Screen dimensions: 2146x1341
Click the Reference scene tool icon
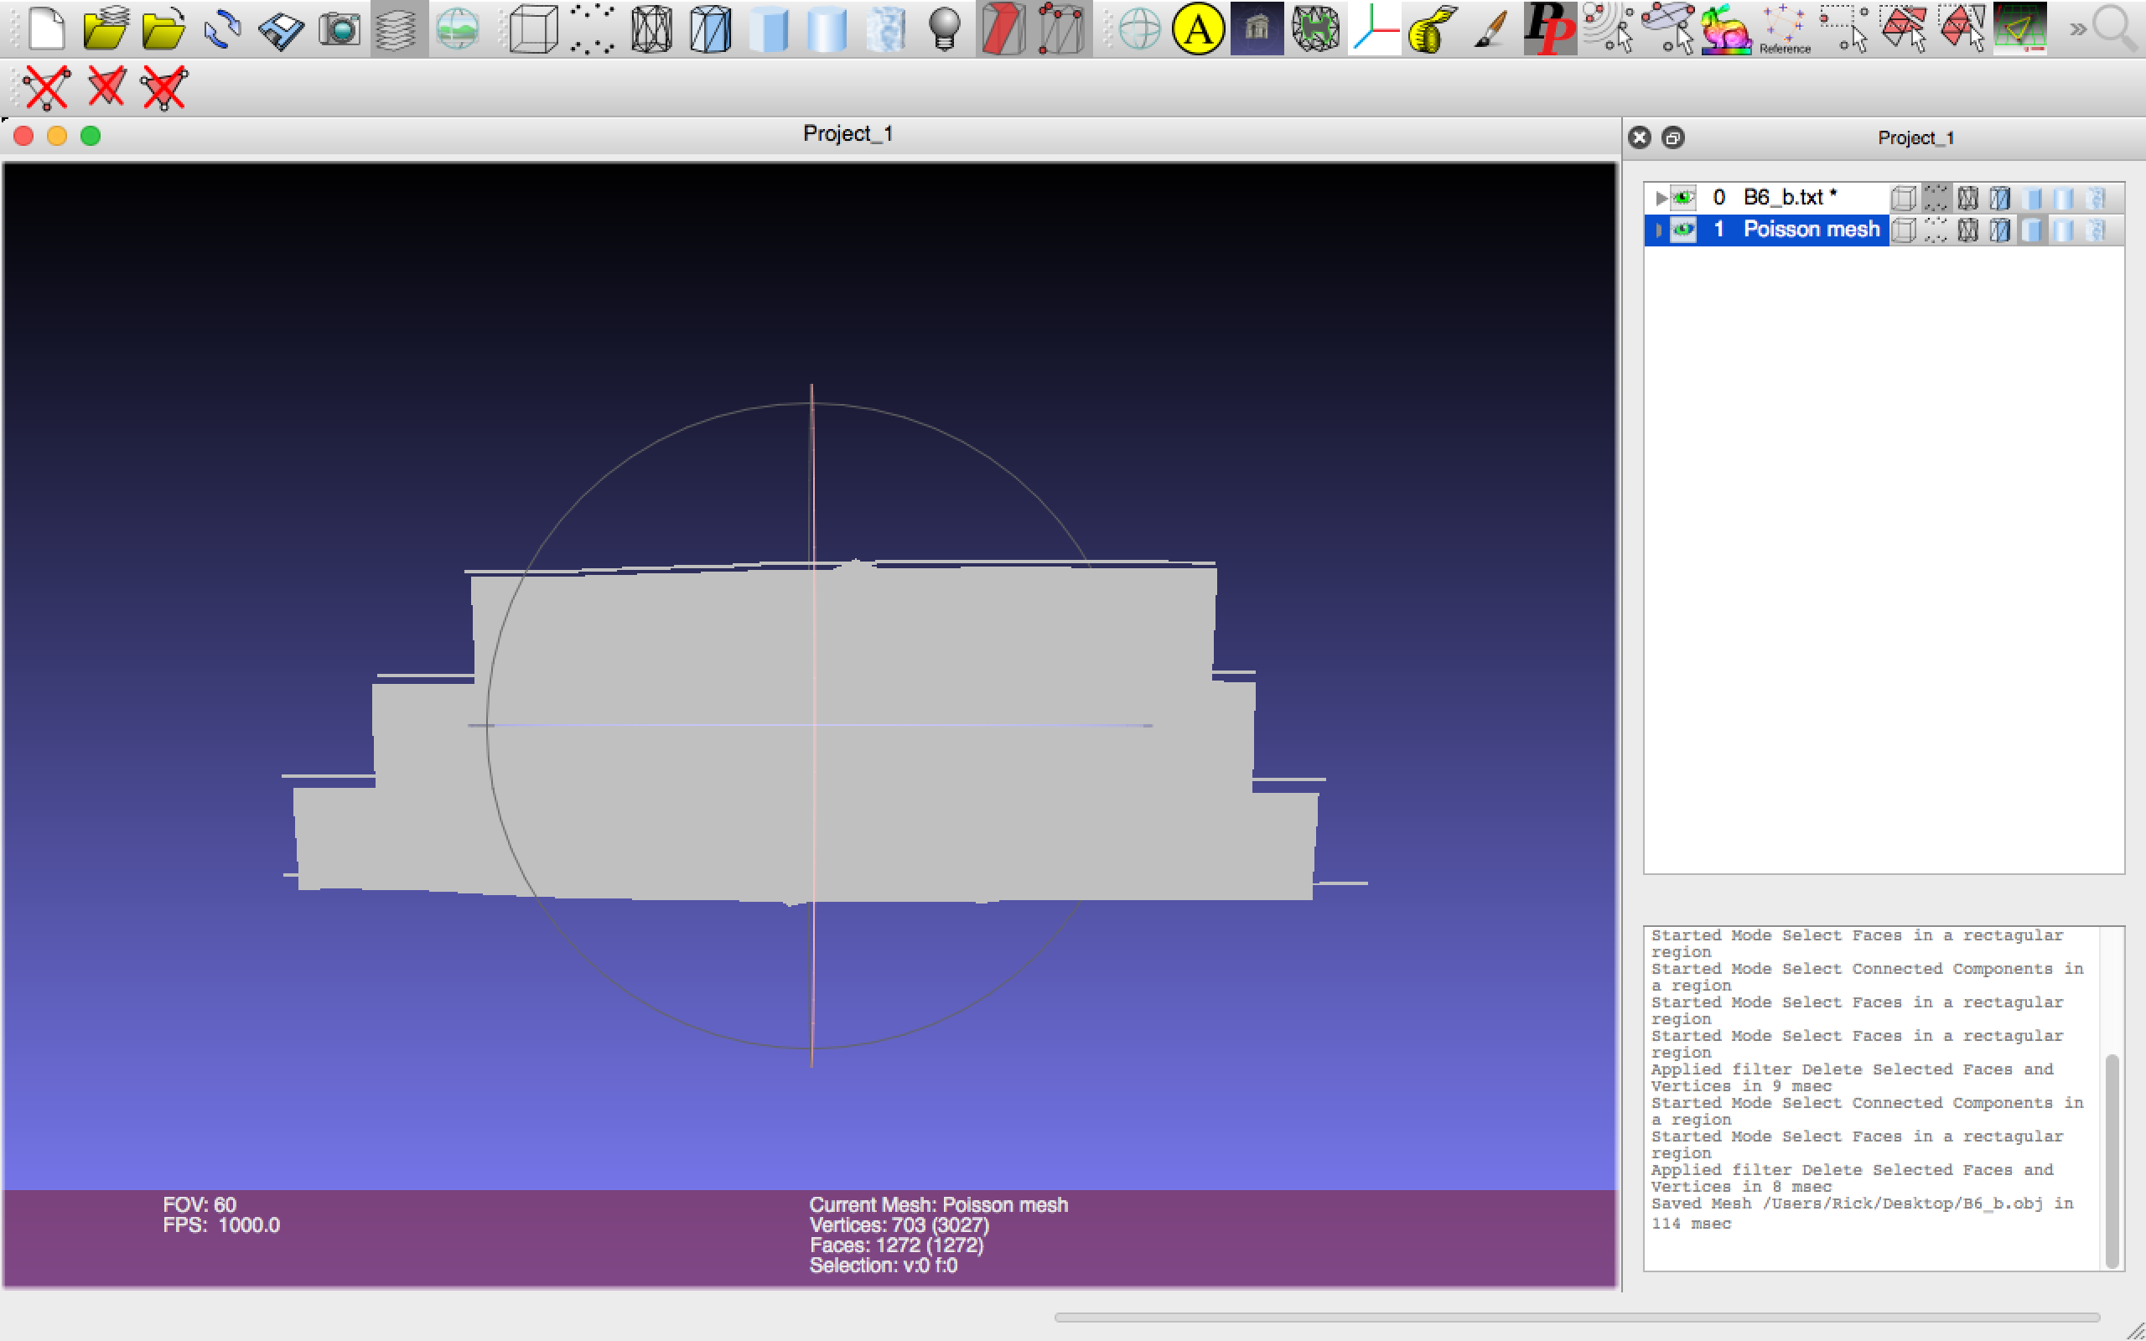tap(1784, 28)
